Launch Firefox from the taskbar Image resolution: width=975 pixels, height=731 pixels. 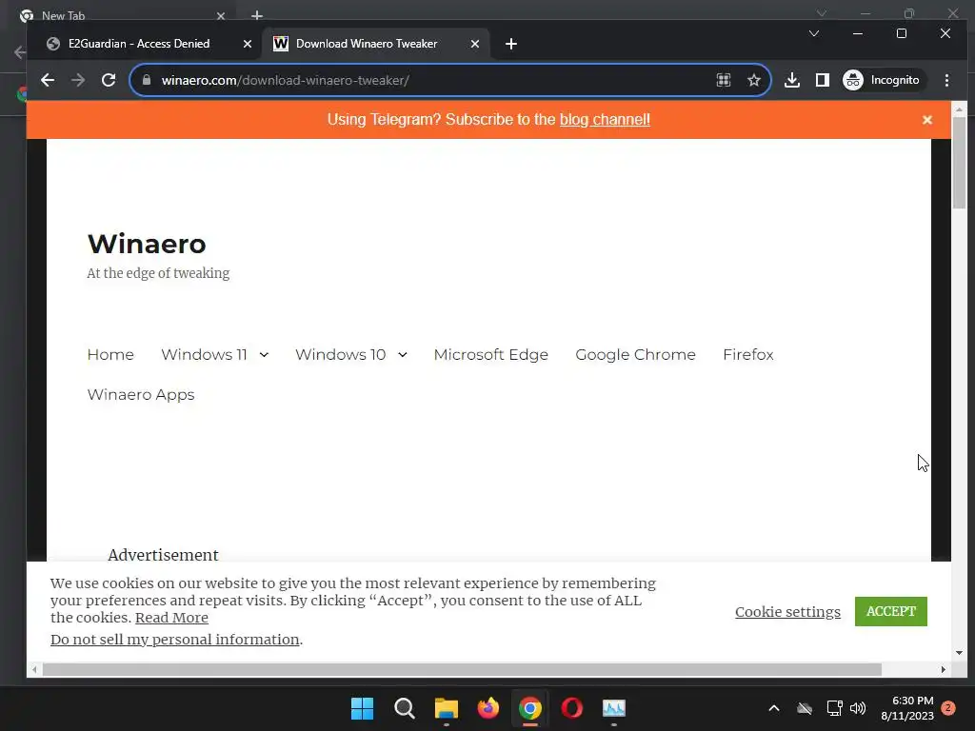point(488,708)
